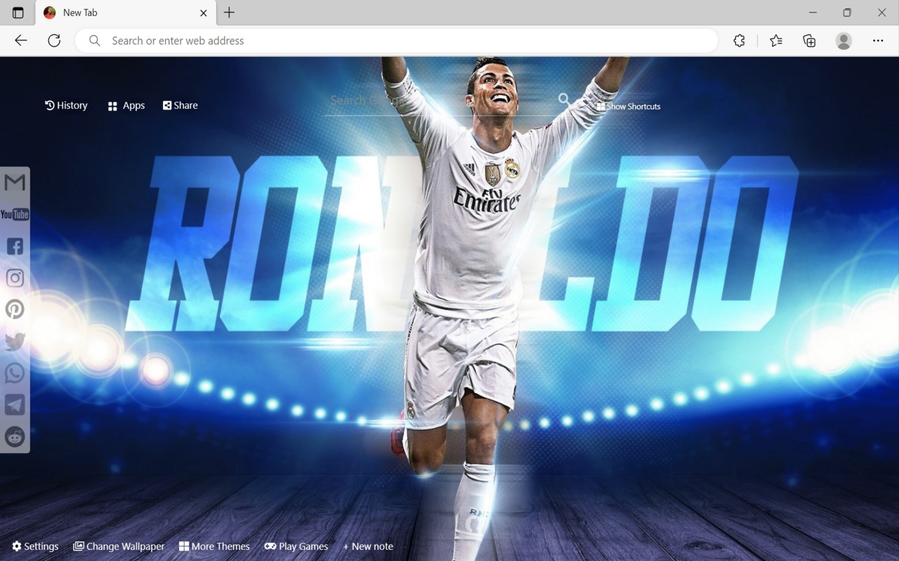Open Reddit from the sidebar

coord(15,437)
